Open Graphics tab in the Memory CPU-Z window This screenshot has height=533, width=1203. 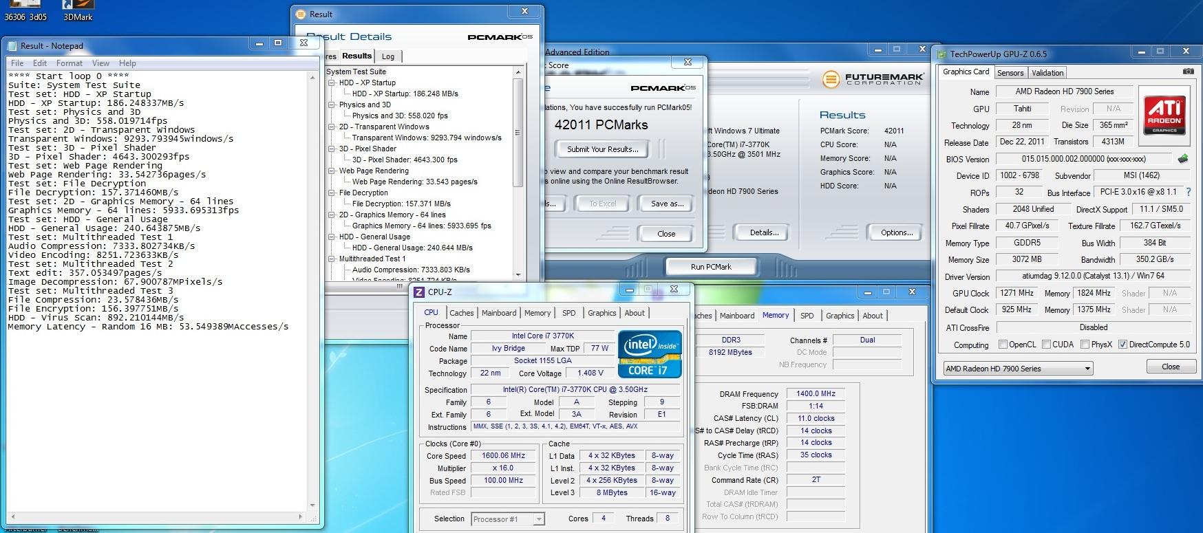click(840, 316)
